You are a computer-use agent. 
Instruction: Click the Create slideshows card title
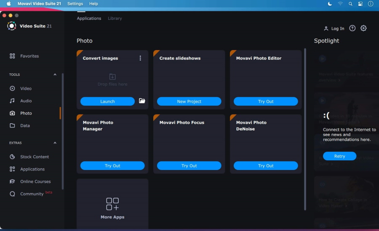pyautogui.click(x=180, y=58)
